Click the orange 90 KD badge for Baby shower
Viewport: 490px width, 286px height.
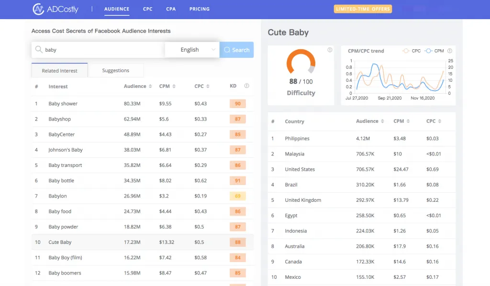(237, 104)
